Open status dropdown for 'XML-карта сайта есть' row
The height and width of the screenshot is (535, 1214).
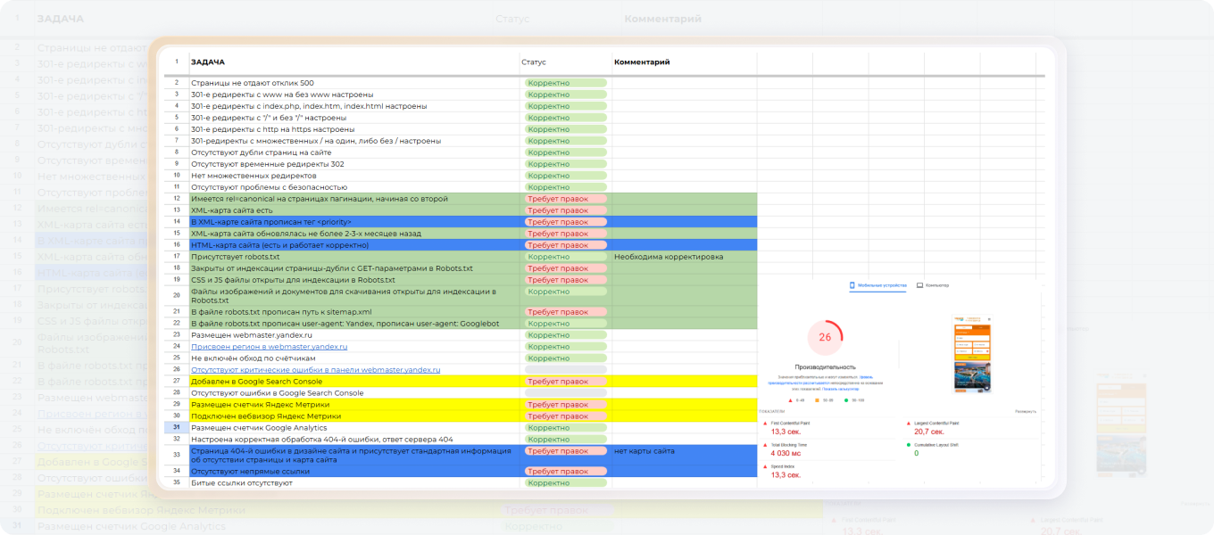[565, 210]
